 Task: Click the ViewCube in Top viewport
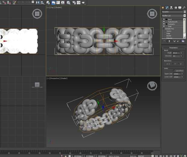(152, 14)
